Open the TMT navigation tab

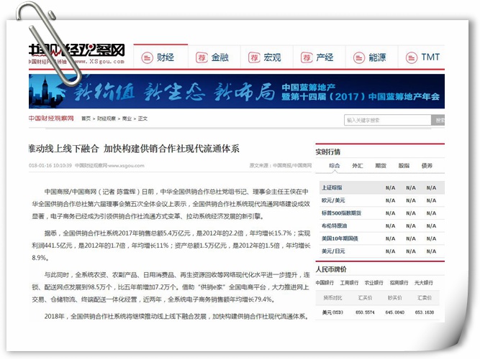click(422, 57)
